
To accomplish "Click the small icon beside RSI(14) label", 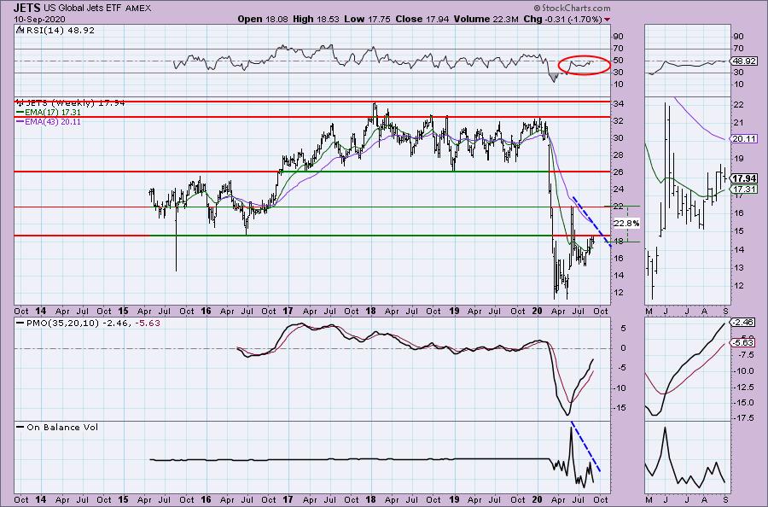I will 19,30.
